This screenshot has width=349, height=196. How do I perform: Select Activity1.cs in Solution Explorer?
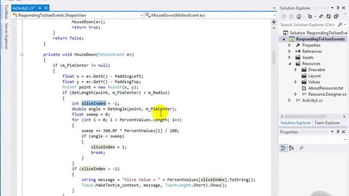pos(312,100)
